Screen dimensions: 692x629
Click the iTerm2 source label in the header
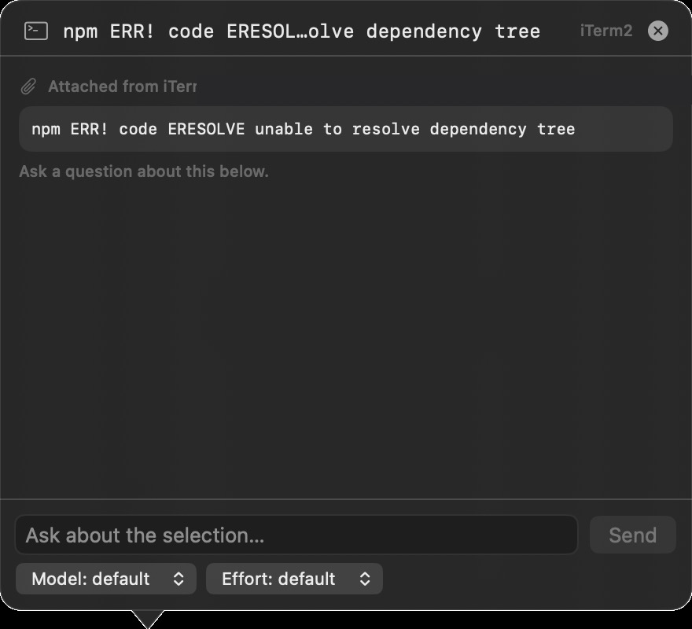606,31
